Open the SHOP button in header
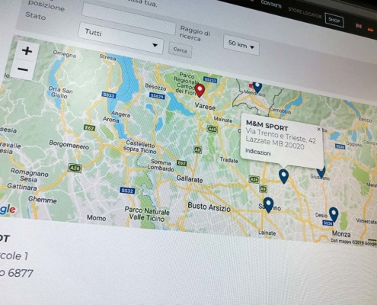This screenshot has width=377, height=305. [334, 20]
